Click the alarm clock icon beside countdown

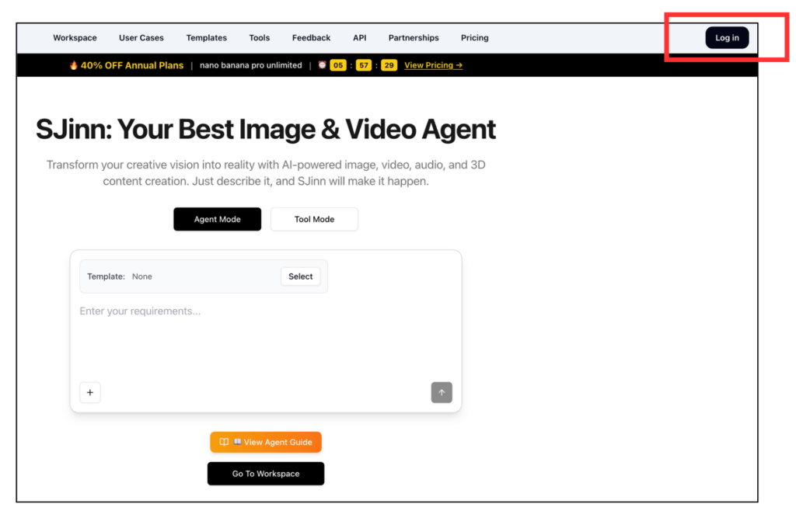point(322,65)
